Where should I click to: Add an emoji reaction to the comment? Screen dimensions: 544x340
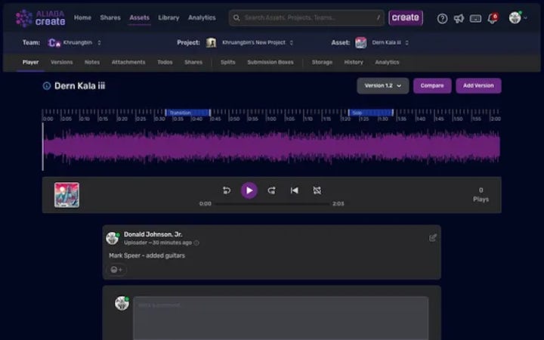pyautogui.click(x=116, y=270)
